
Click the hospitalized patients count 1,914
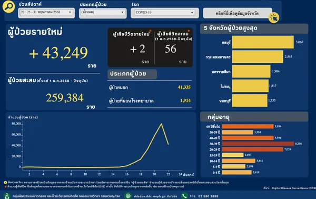coord(185,100)
